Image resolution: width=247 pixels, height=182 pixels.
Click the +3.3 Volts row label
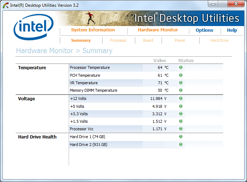tap(79, 114)
